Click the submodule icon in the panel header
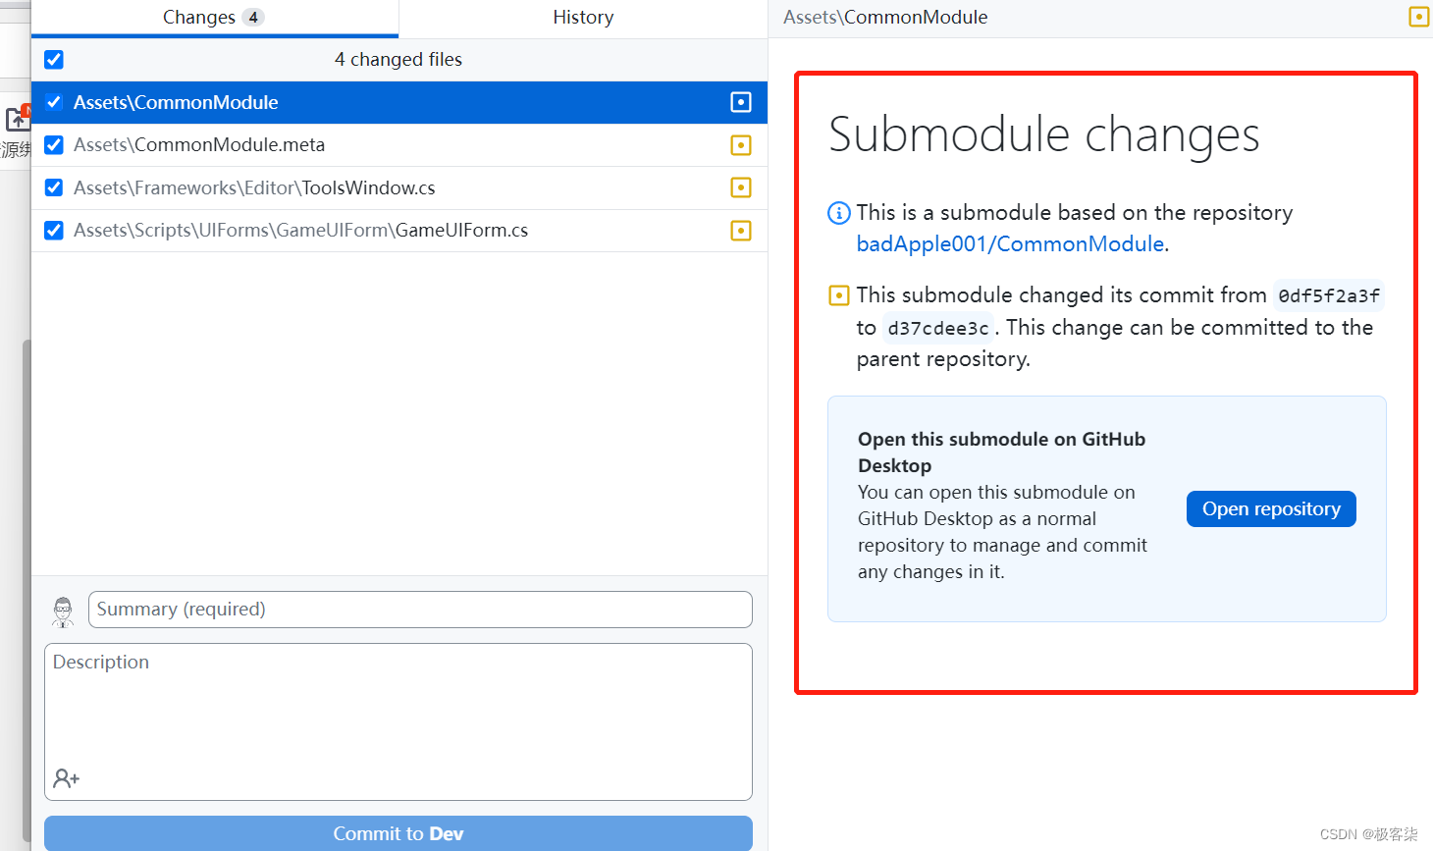1433x851 pixels. point(1418,17)
